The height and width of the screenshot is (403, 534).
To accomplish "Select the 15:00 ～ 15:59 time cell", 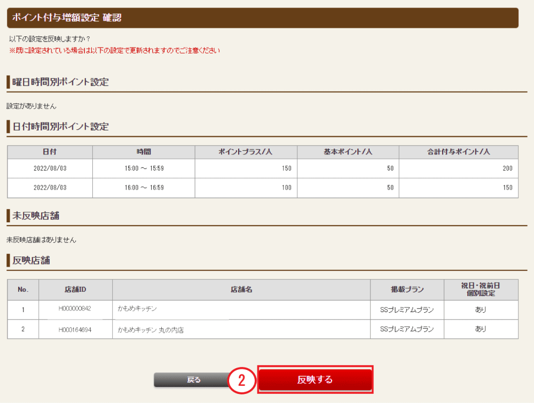I will [x=144, y=168].
